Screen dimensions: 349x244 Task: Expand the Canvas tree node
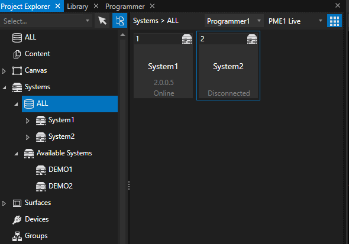click(x=4, y=71)
